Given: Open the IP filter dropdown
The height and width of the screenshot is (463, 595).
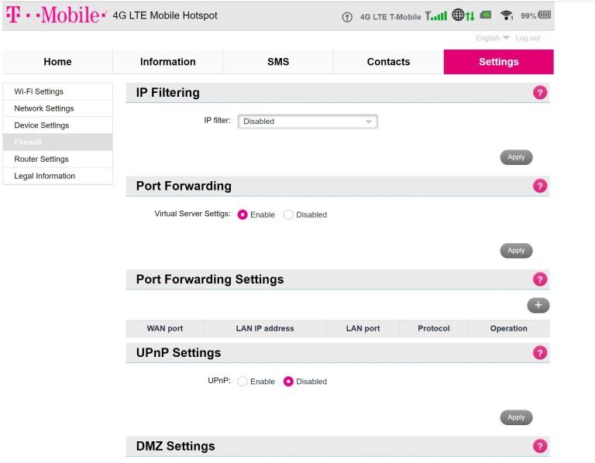Looking at the screenshot, I should (308, 122).
